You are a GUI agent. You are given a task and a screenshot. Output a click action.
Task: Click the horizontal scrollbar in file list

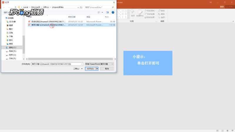70,59
